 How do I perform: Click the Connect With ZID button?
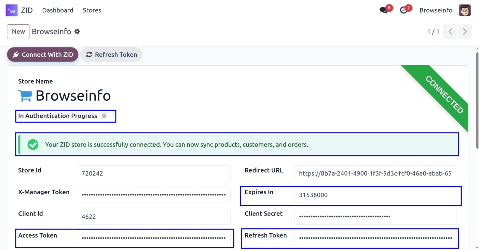click(x=43, y=55)
